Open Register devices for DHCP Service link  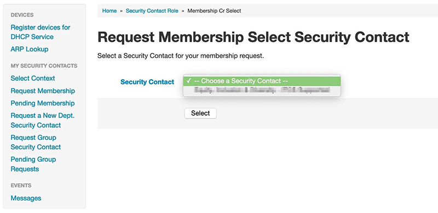(40, 32)
